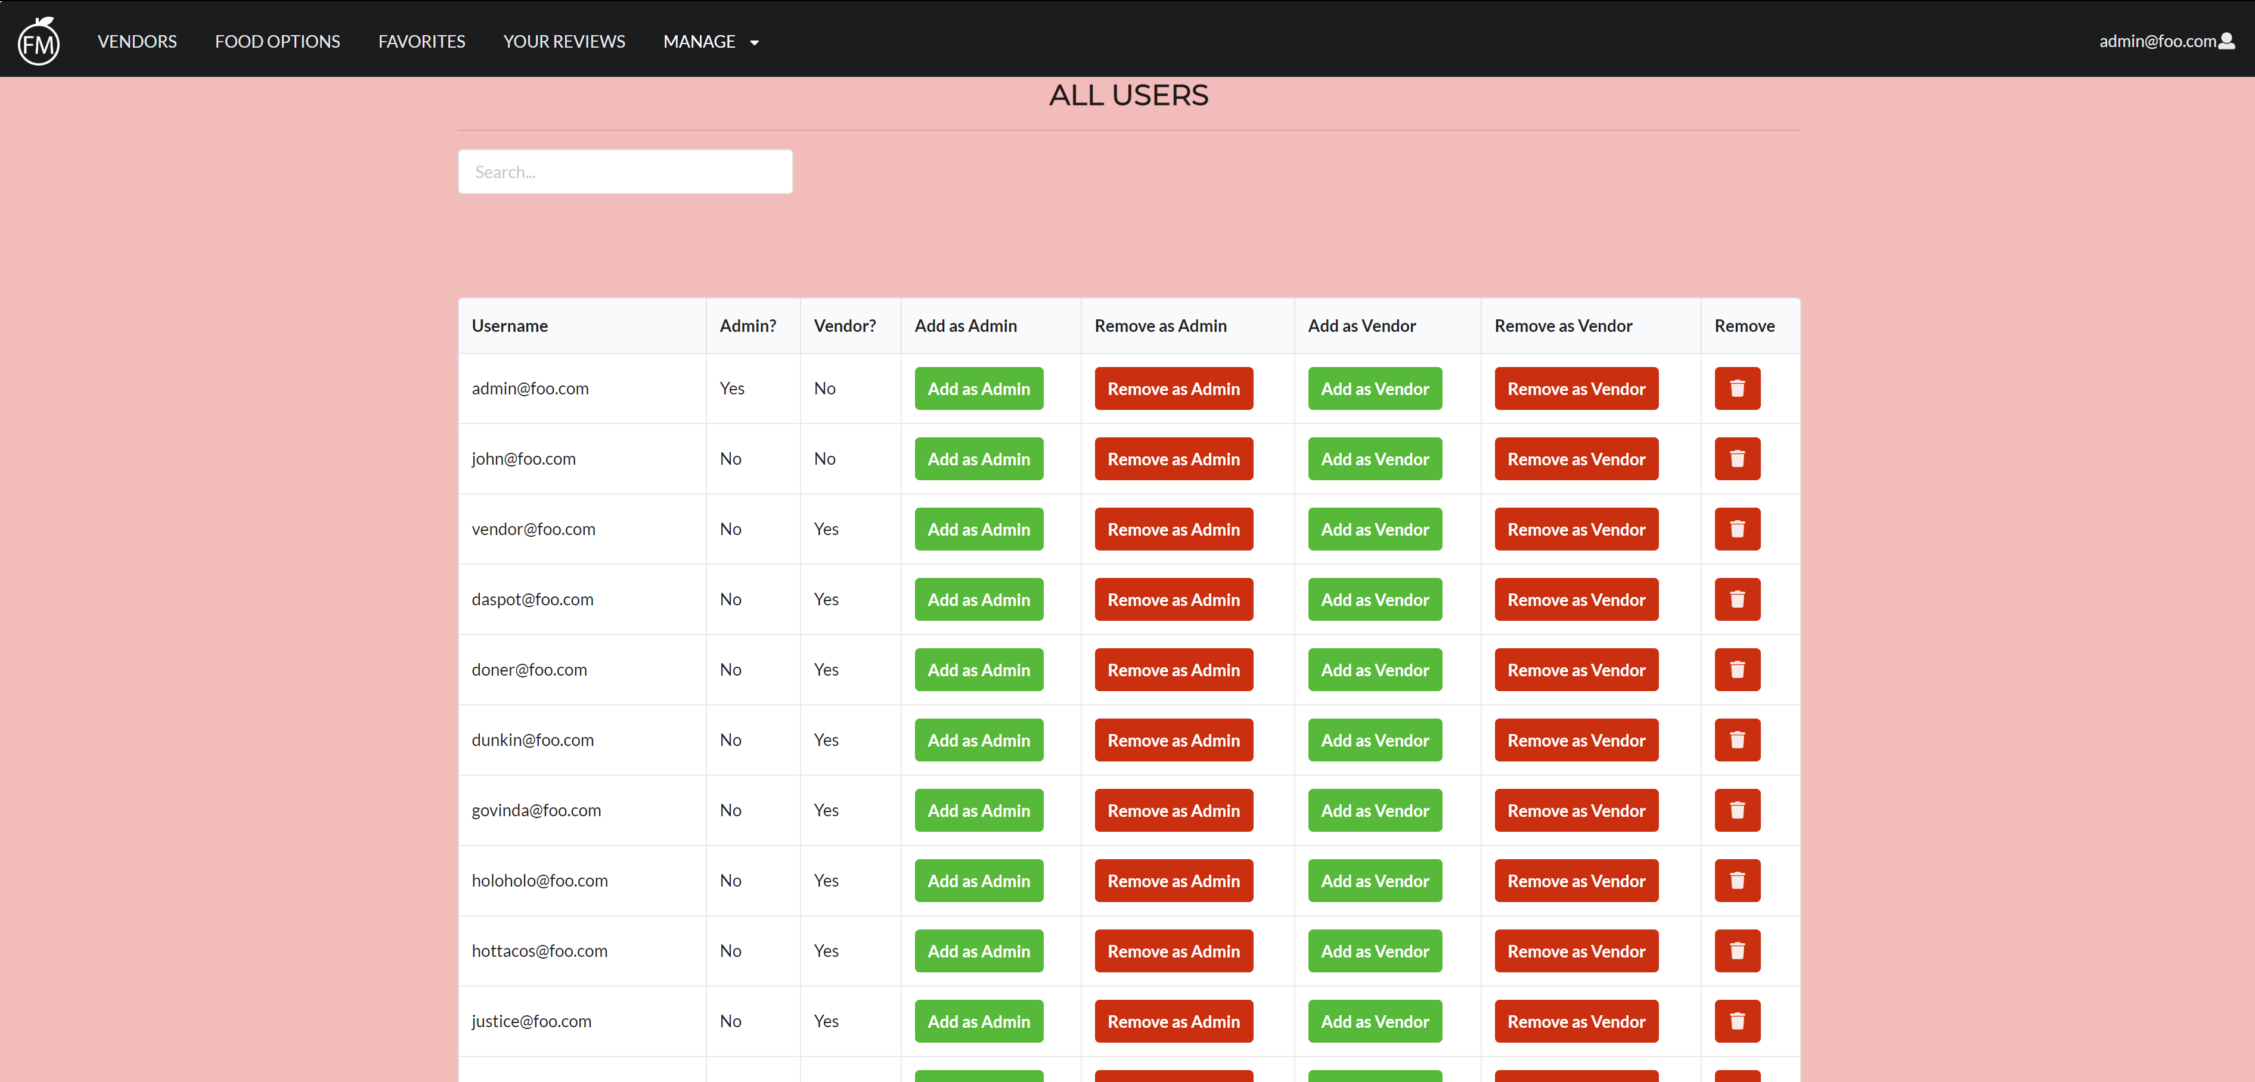This screenshot has width=2255, height=1082.
Task: Select the daspot@foo.com username cell
Action: coord(582,599)
